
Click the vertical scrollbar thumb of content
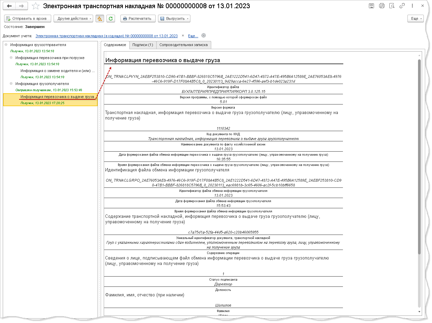coord(419,156)
